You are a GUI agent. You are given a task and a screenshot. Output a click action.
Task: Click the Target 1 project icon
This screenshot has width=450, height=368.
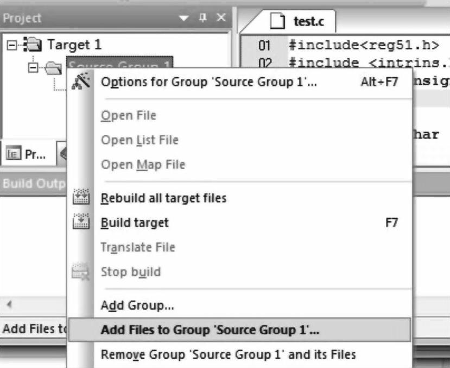pos(33,45)
